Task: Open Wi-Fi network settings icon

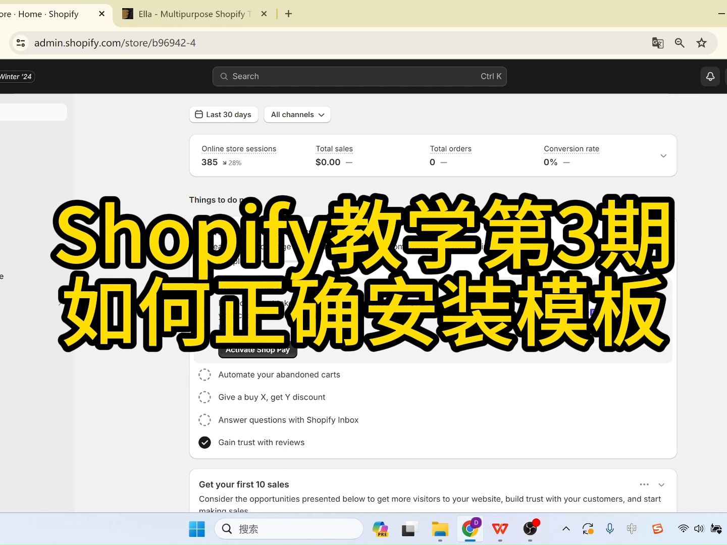Action: coord(683,529)
